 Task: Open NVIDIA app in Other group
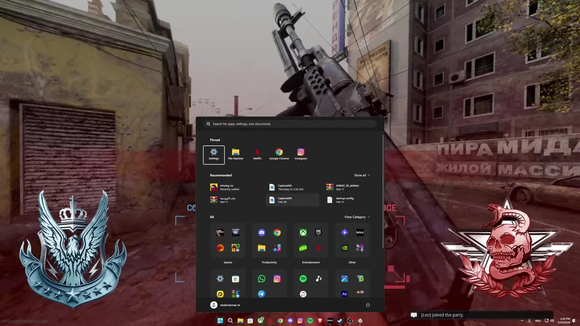pyautogui.click(x=344, y=248)
